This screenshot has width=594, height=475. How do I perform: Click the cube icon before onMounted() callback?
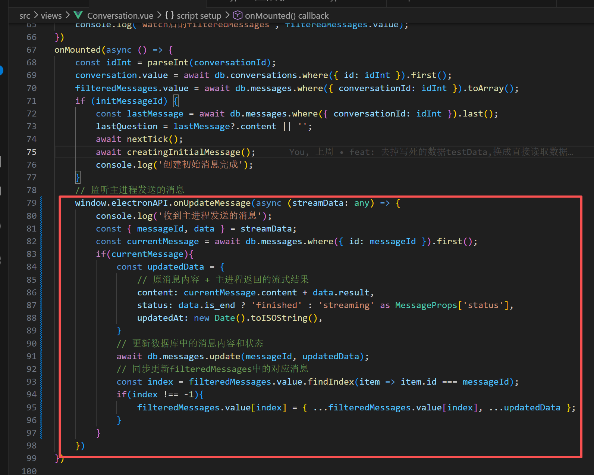pos(238,15)
